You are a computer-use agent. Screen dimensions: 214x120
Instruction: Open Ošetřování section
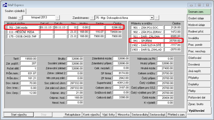(x=199, y=58)
